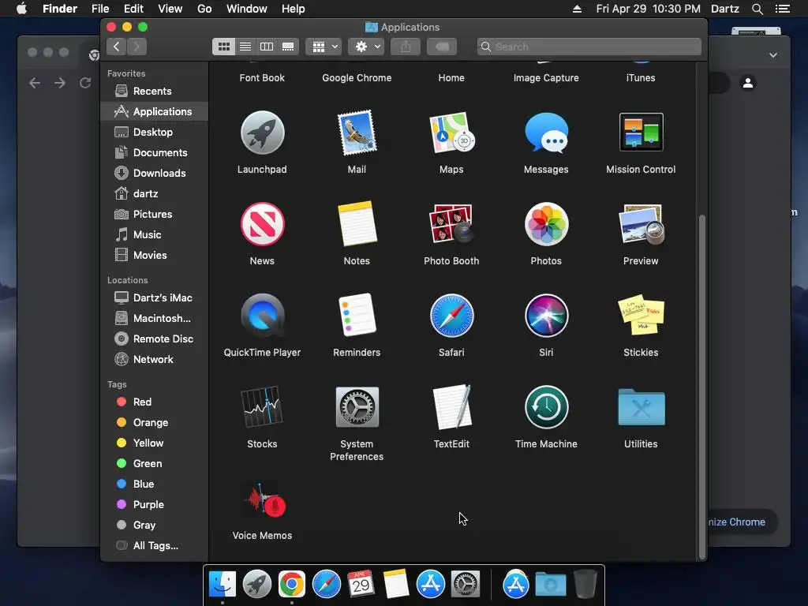The image size is (808, 606).
Task: Click the Finder forward navigation button
Action: (137, 47)
